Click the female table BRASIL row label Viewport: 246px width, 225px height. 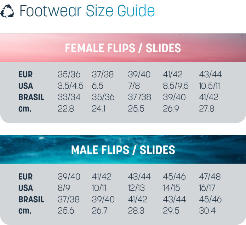(x=32, y=97)
